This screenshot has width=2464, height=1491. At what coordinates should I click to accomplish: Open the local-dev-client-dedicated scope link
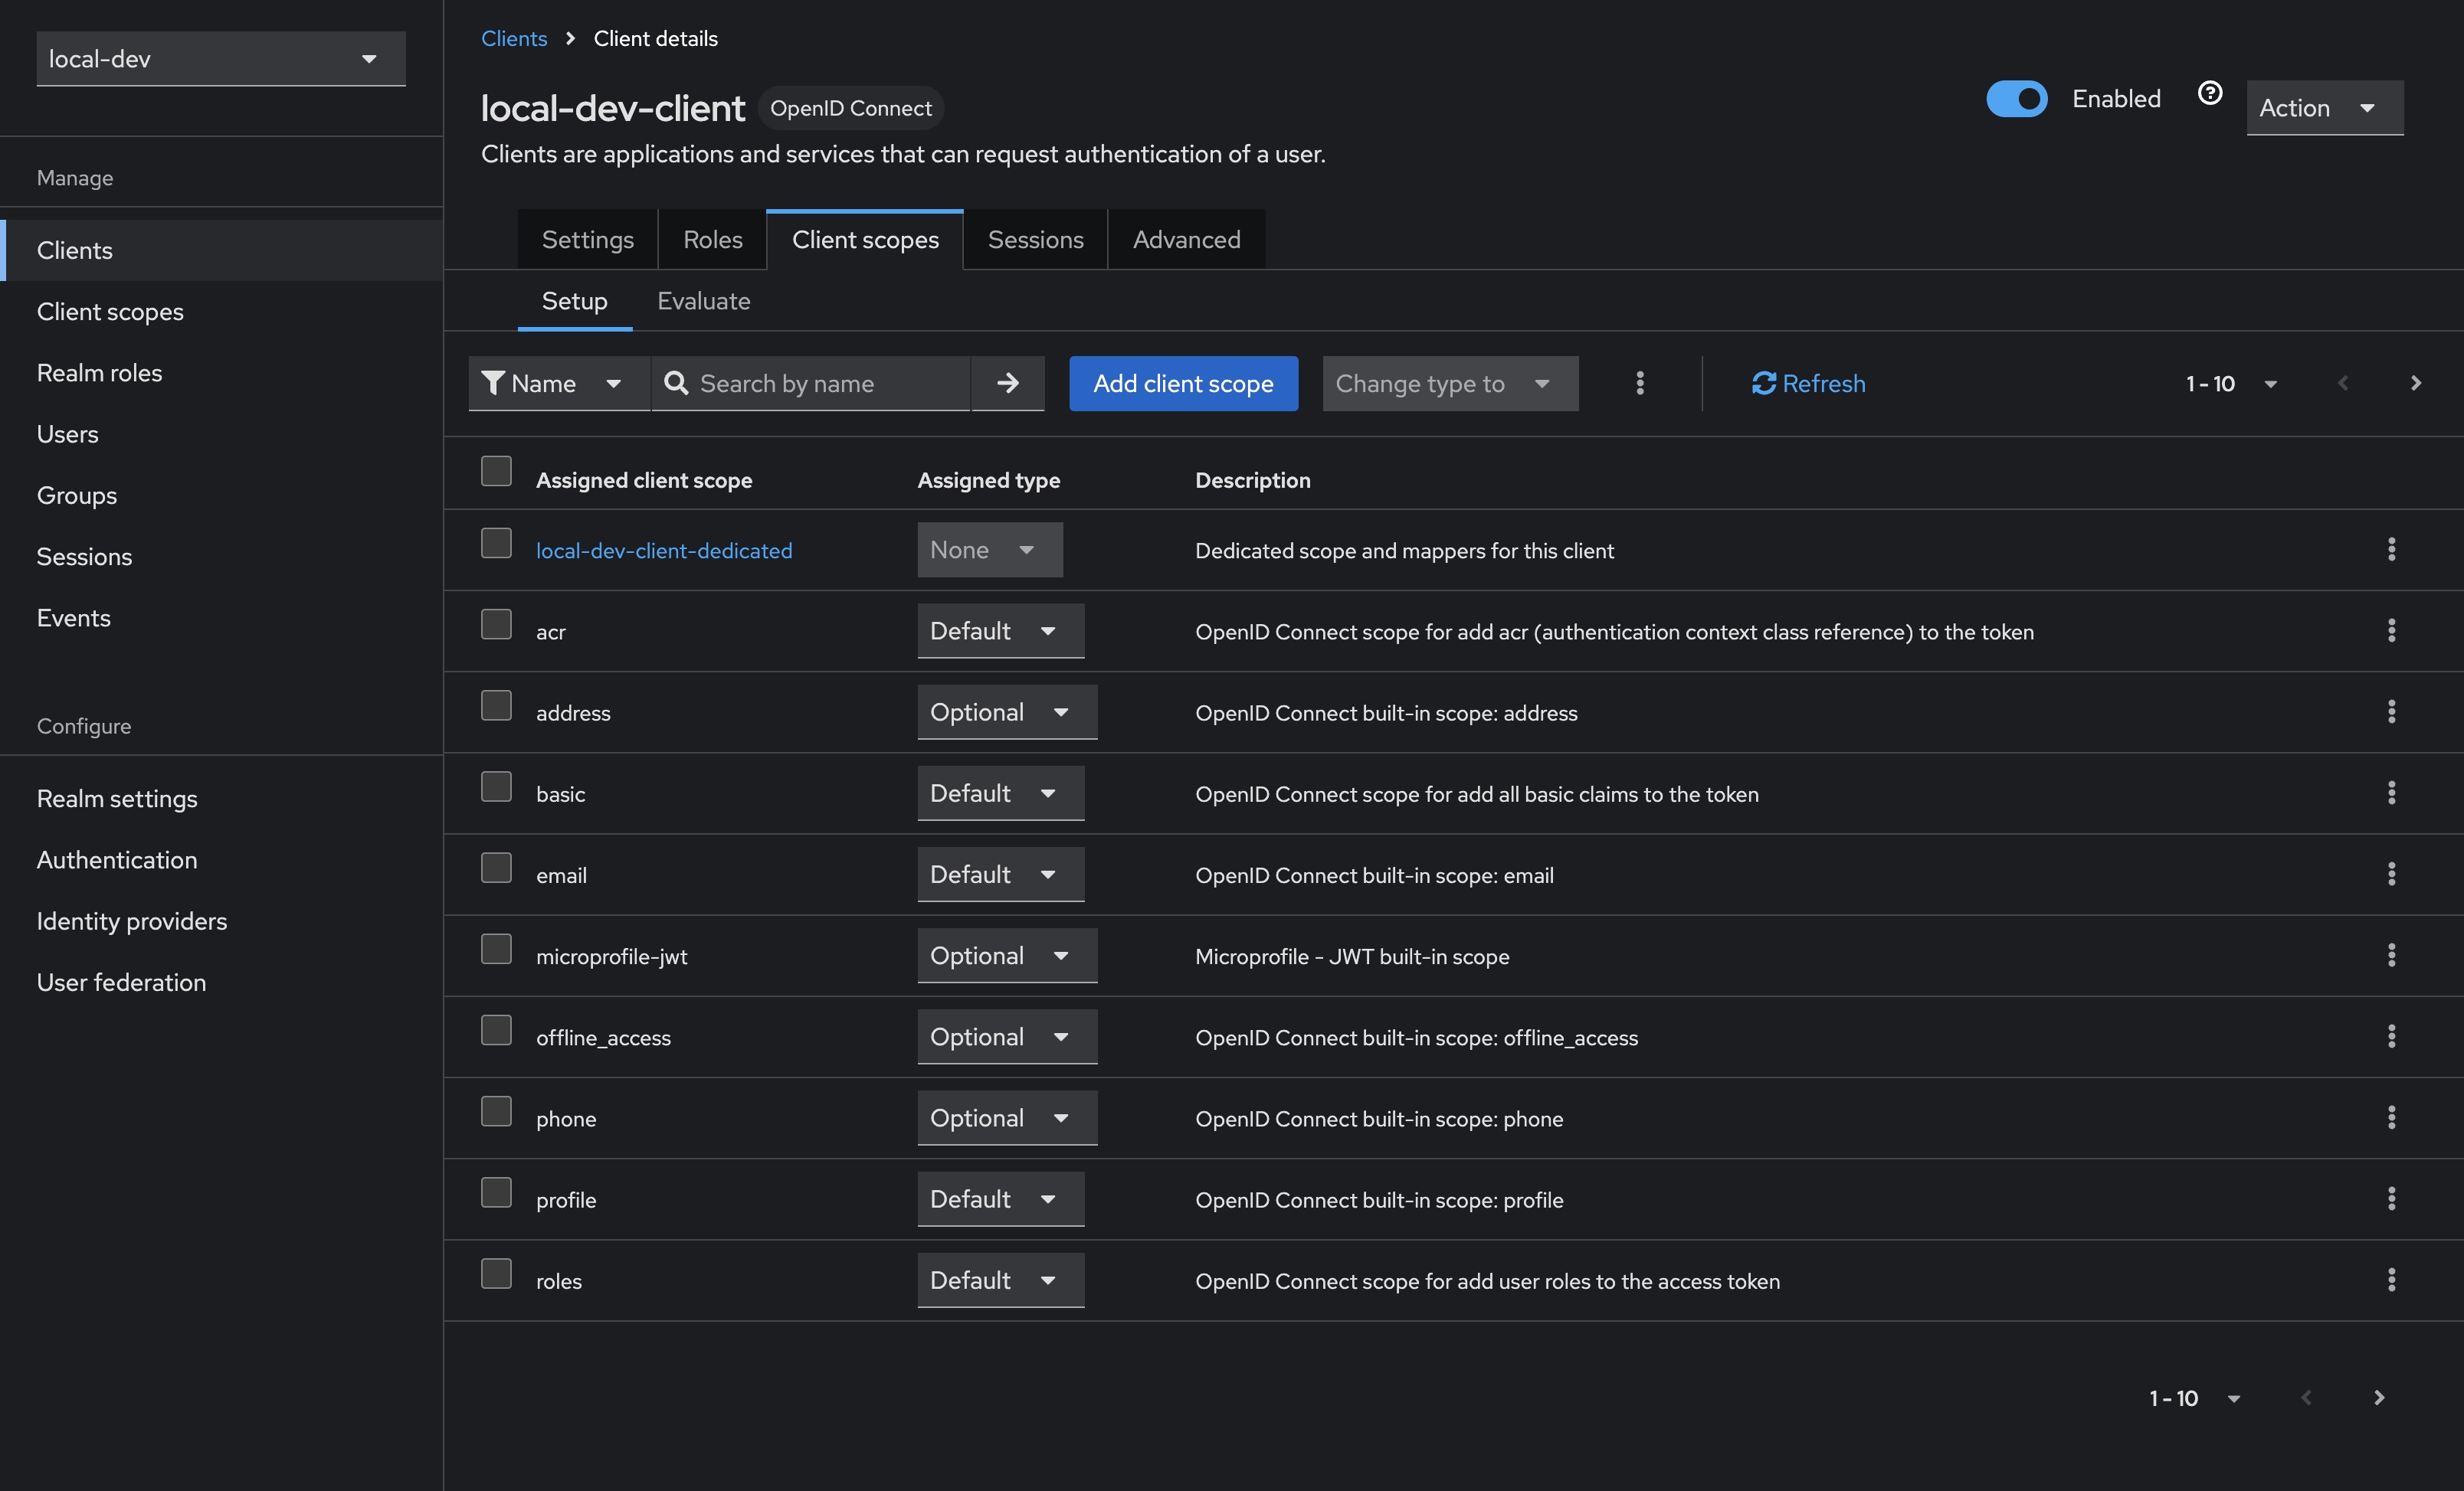pyautogui.click(x=663, y=550)
